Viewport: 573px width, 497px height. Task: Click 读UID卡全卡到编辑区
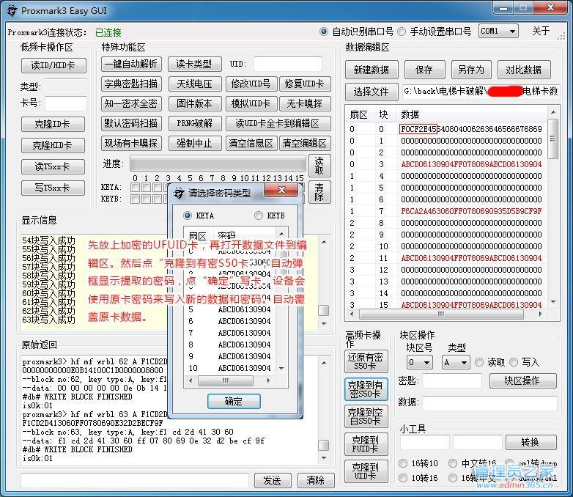pos(278,123)
